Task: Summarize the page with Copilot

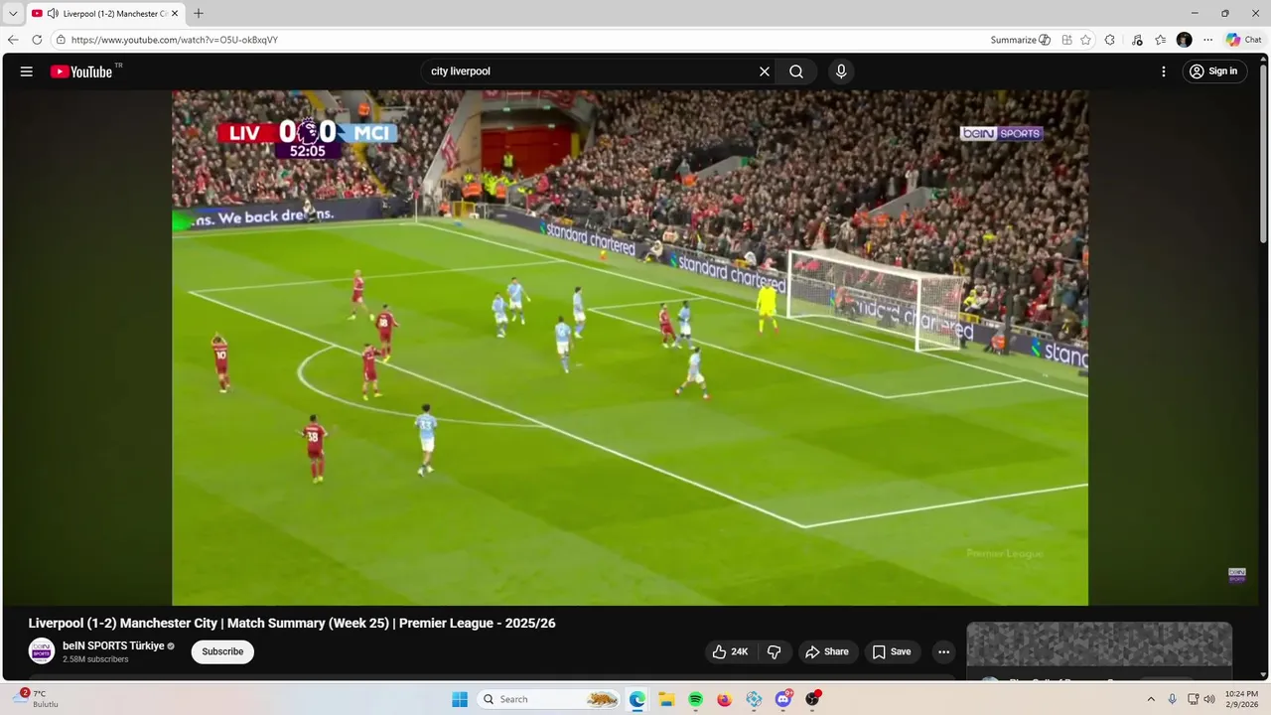Action: (1020, 40)
